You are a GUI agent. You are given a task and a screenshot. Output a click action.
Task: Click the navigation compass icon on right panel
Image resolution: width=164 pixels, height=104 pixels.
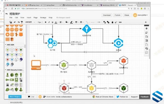(147, 29)
